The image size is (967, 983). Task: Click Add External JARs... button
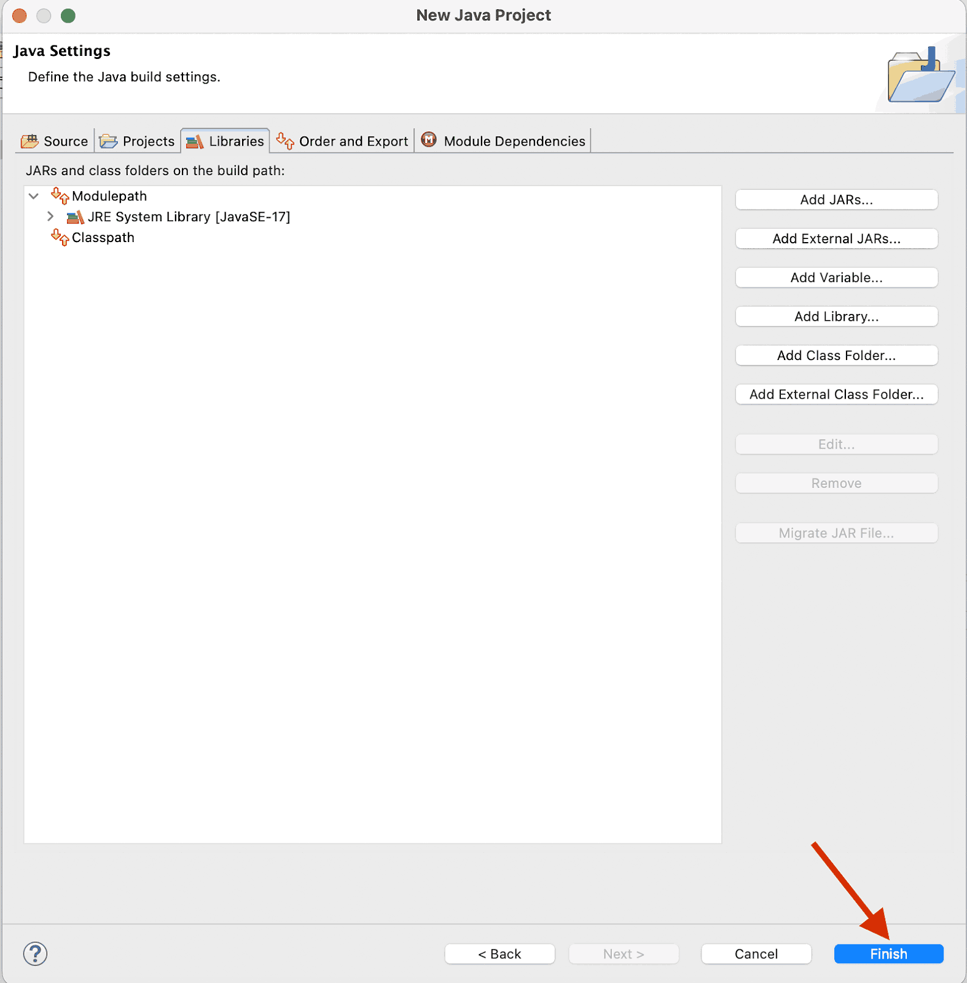coord(836,238)
